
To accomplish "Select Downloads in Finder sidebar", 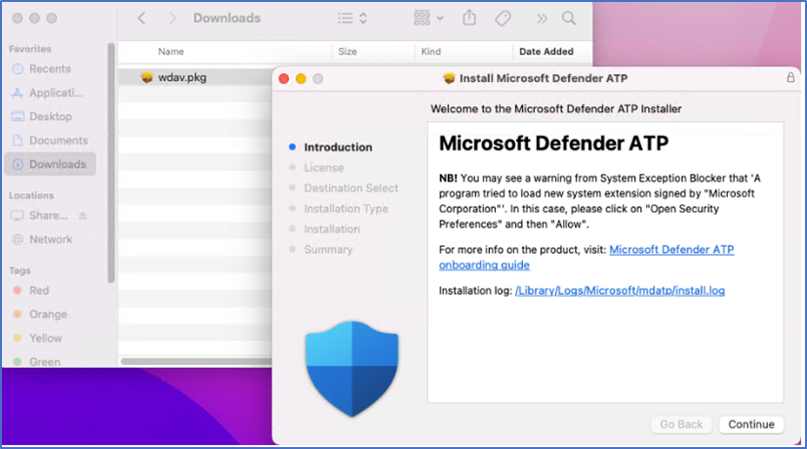I will (x=50, y=164).
